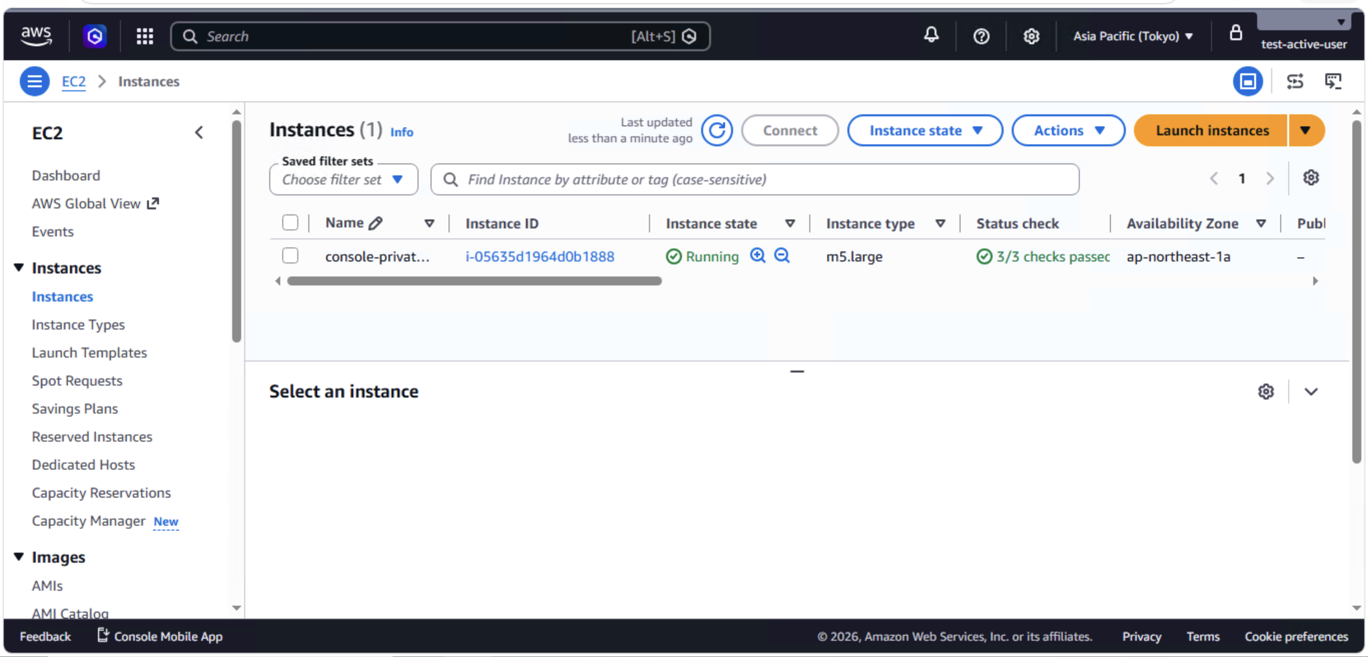1368x657 pixels.
Task: Click the lock icon beside account name
Action: (x=1236, y=33)
